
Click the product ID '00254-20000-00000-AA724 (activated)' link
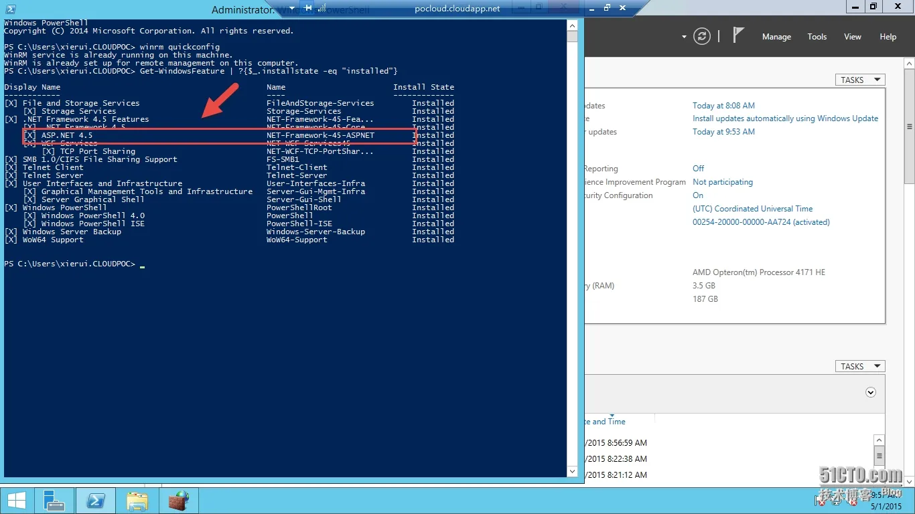click(x=761, y=222)
